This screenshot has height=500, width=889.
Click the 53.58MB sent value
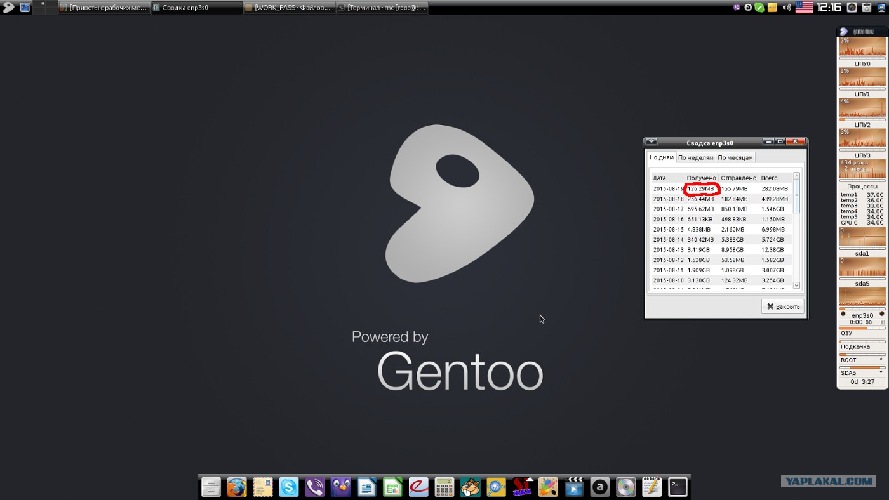pyautogui.click(x=734, y=260)
